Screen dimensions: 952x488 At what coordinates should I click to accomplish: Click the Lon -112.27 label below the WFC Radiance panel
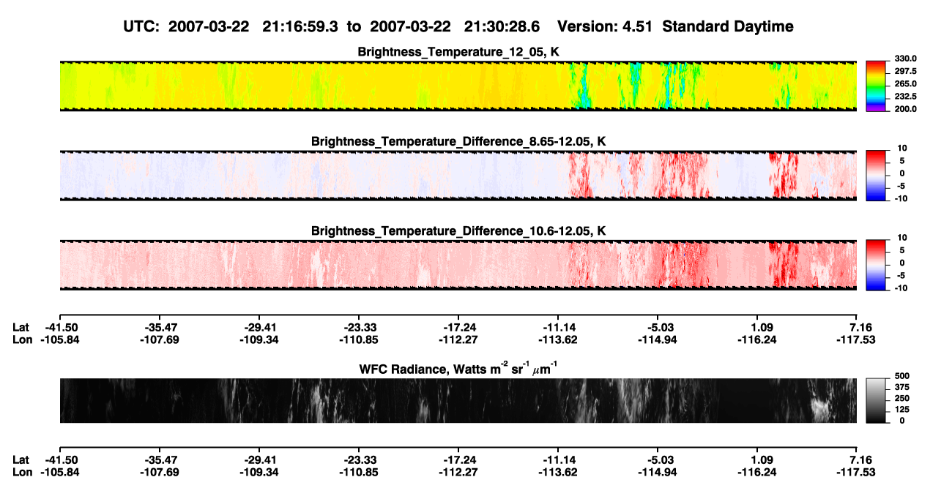[x=458, y=472]
